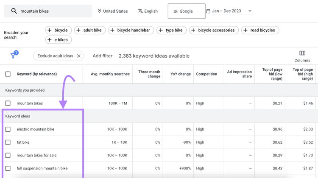Open the Google search network selector
The width and height of the screenshot is (318, 178).
coord(187,11)
